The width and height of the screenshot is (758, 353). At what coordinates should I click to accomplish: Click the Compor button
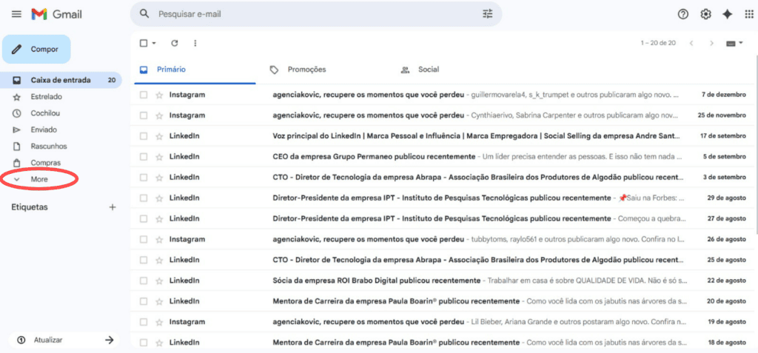[x=37, y=50]
